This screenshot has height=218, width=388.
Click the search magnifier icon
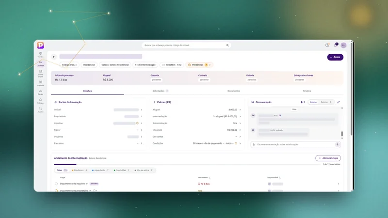(227, 45)
